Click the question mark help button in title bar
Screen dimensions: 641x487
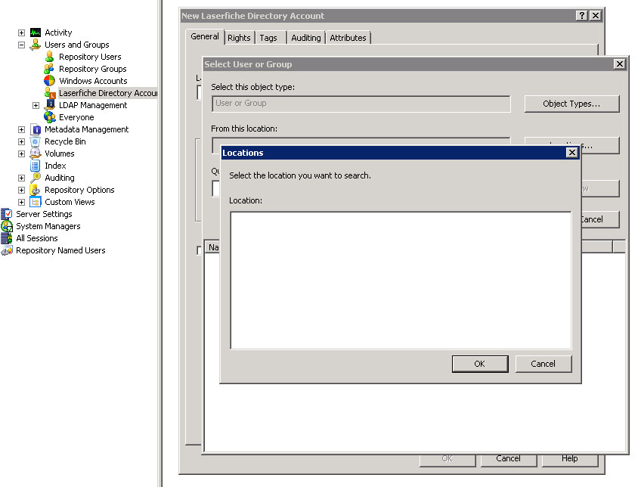[x=581, y=16]
